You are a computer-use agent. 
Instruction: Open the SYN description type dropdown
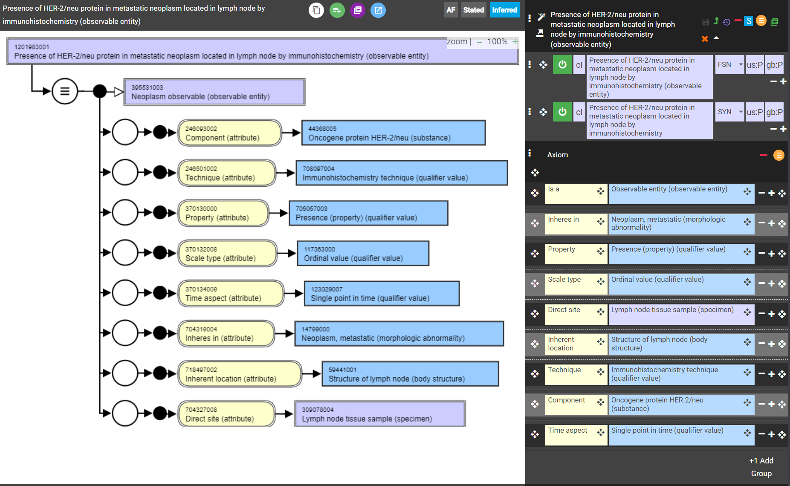[729, 112]
